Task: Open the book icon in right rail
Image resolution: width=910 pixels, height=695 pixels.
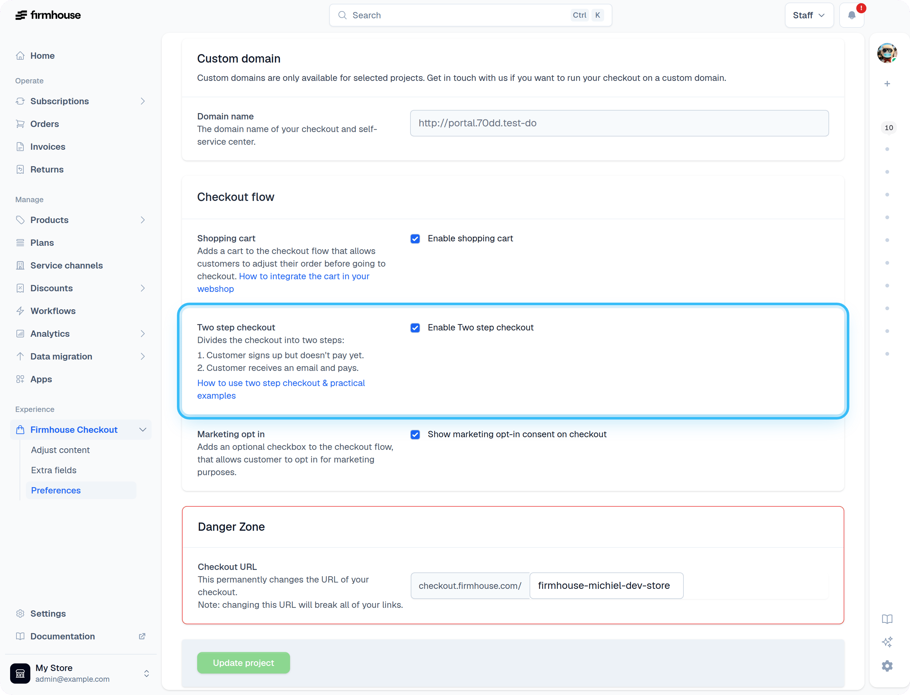Action: pyautogui.click(x=887, y=619)
